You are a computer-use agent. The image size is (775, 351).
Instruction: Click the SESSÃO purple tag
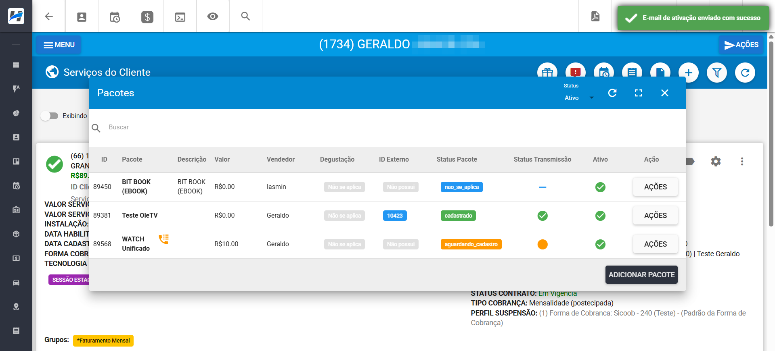(x=69, y=280)
